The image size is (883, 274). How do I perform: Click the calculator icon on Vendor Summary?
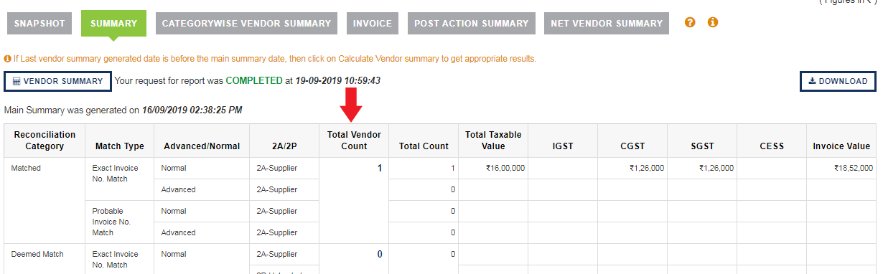pos(17,81)
